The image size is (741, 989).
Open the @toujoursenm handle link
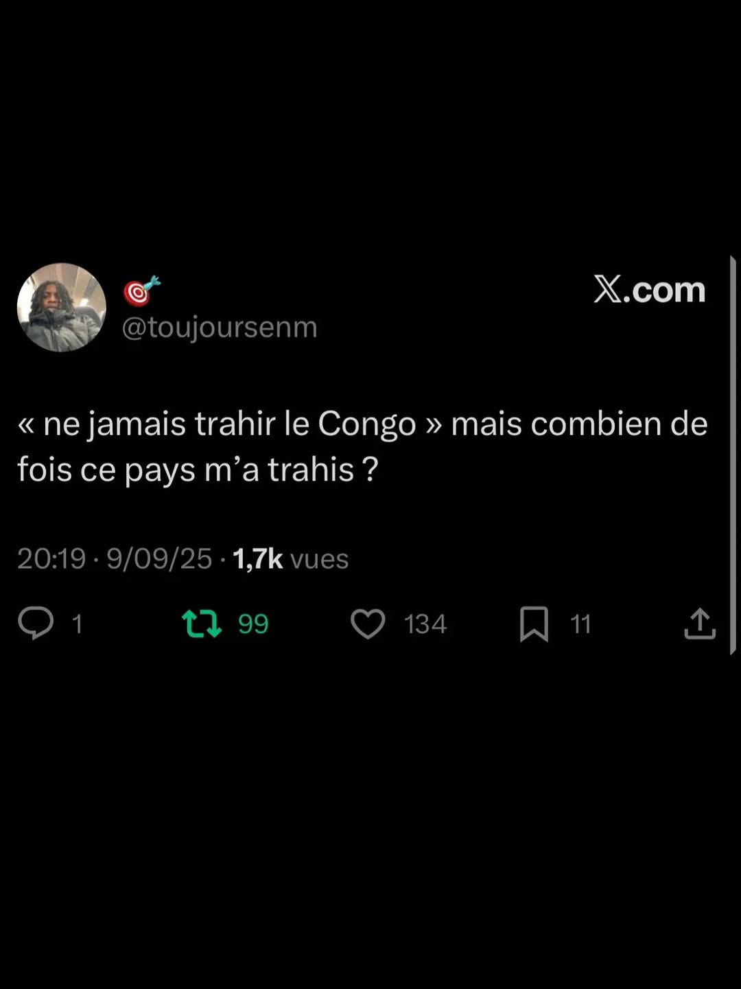220,328
